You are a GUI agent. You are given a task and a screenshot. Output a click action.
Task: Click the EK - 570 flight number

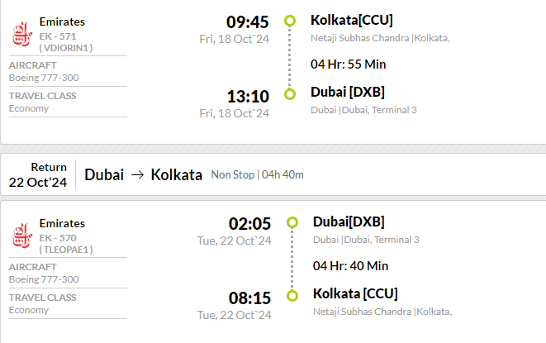58,238
